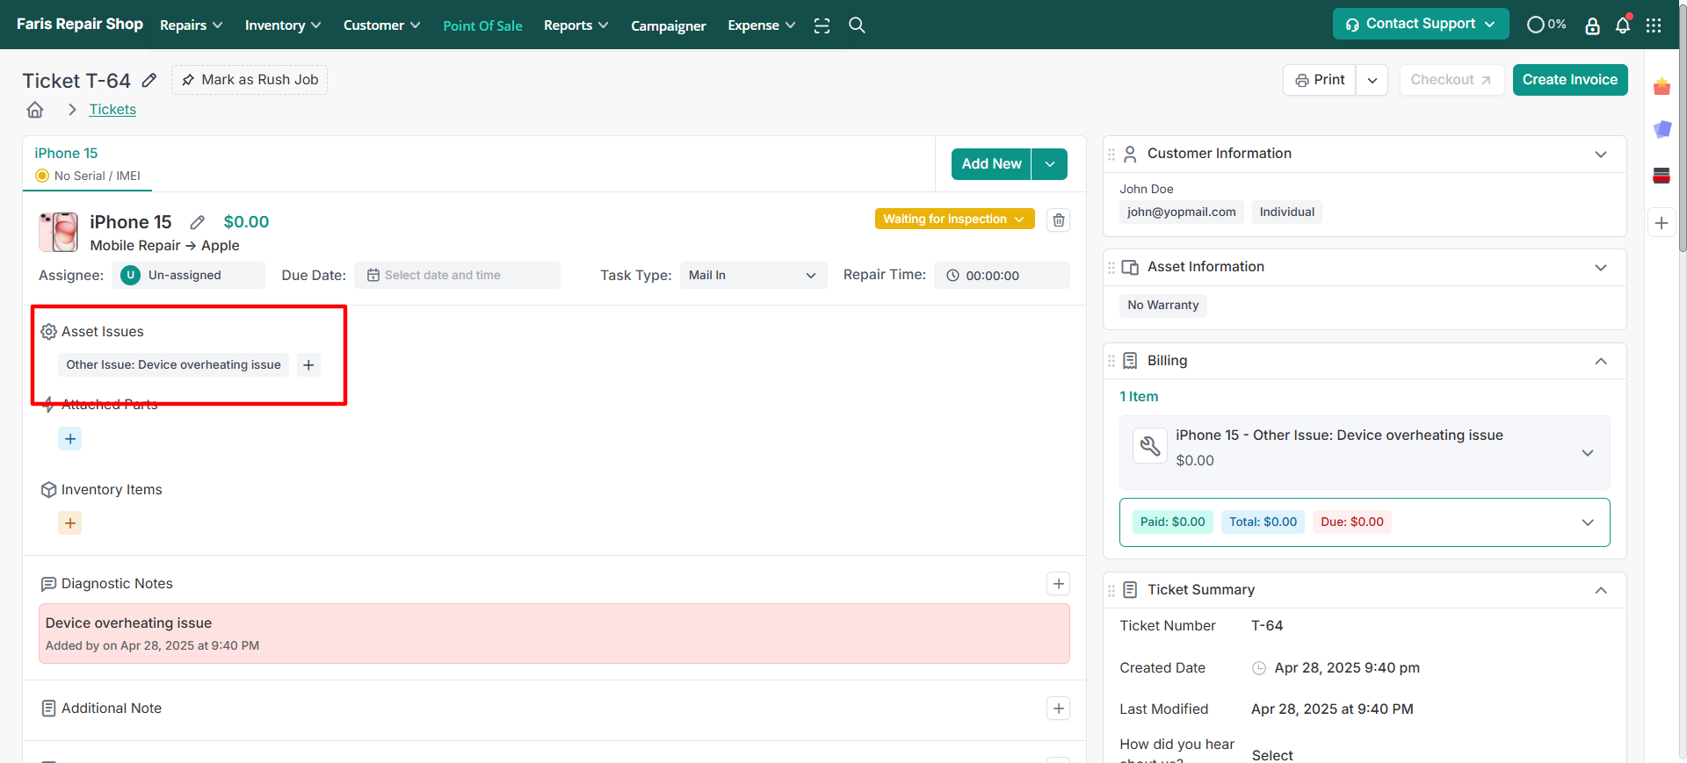Image resolution: width=1687 pixels, height=763 pixels.
Task: Add attached part plus button
Action: pos(70,439)
